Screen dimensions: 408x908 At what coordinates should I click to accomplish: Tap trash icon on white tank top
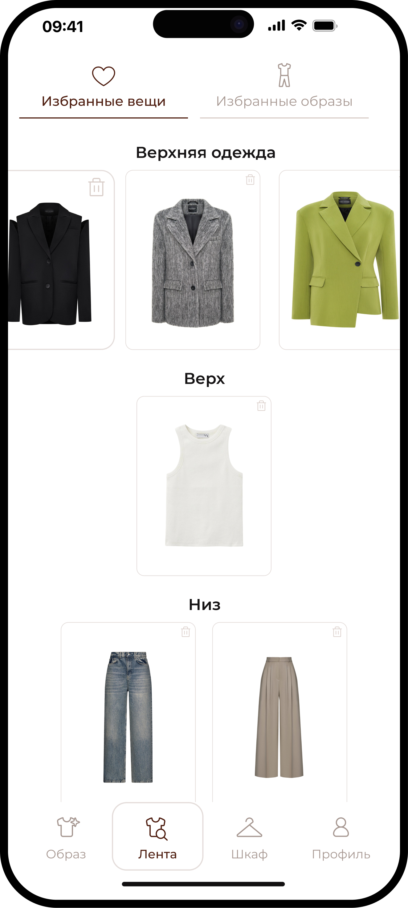(261, 405)
